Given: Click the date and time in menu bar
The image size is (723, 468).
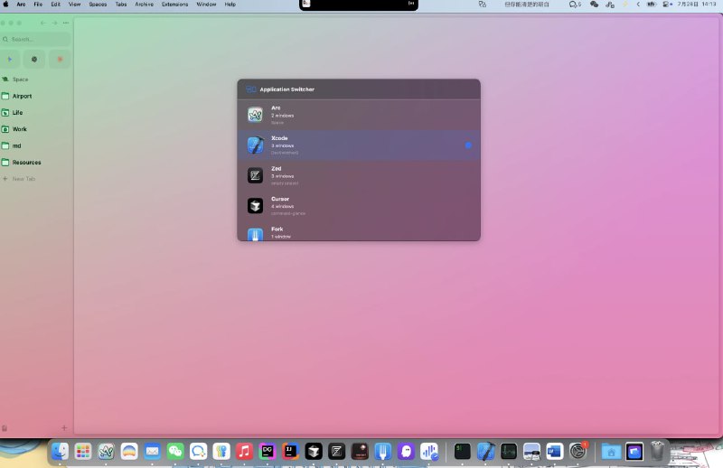Looking at the screenshot, I should coord(697,5).
